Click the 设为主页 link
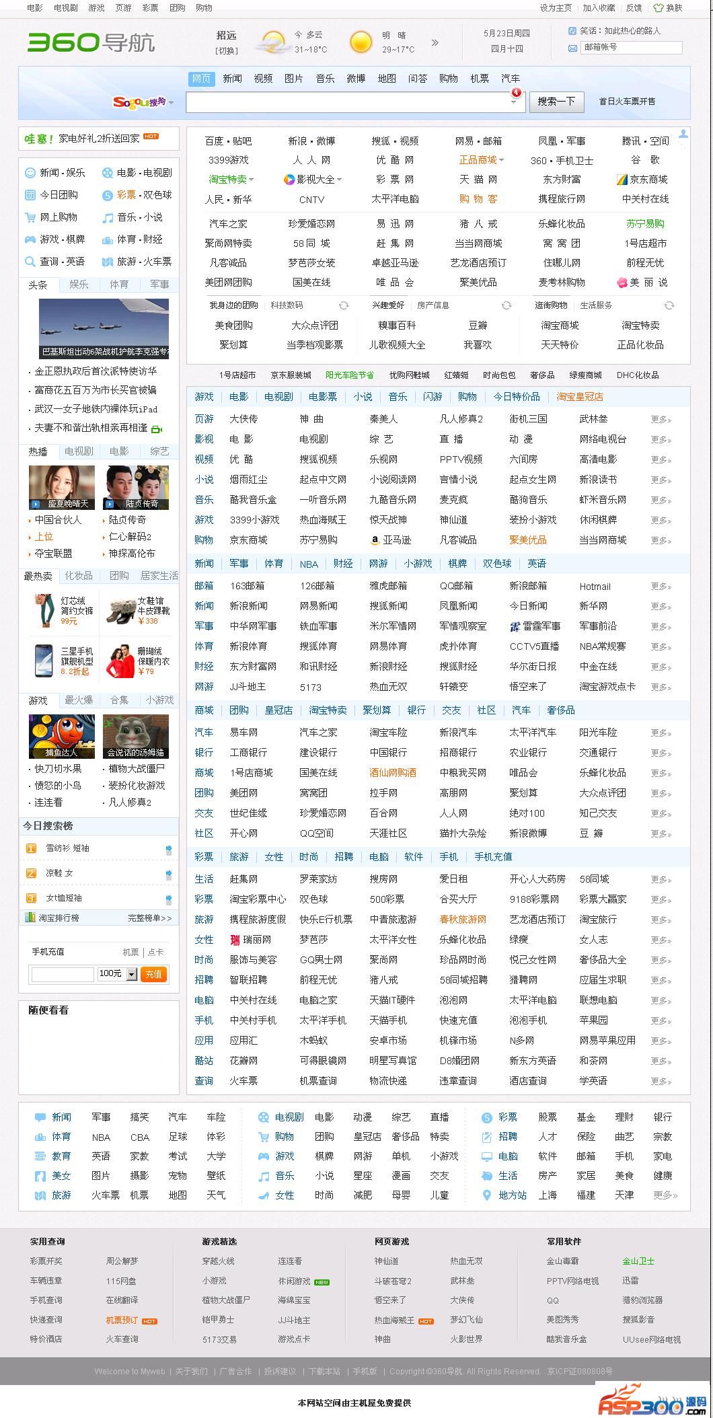This screenshot has width=713, height=1418. tap(556, 8)
